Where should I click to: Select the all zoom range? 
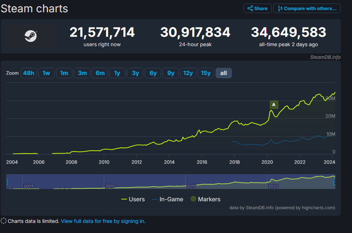[x=224, y=73]
